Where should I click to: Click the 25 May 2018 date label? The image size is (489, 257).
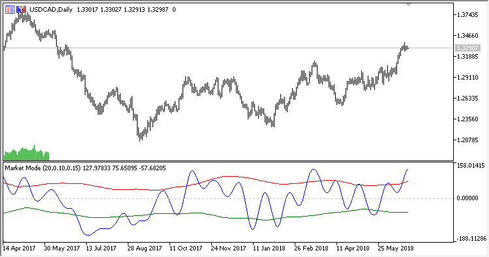pos(396,249)
